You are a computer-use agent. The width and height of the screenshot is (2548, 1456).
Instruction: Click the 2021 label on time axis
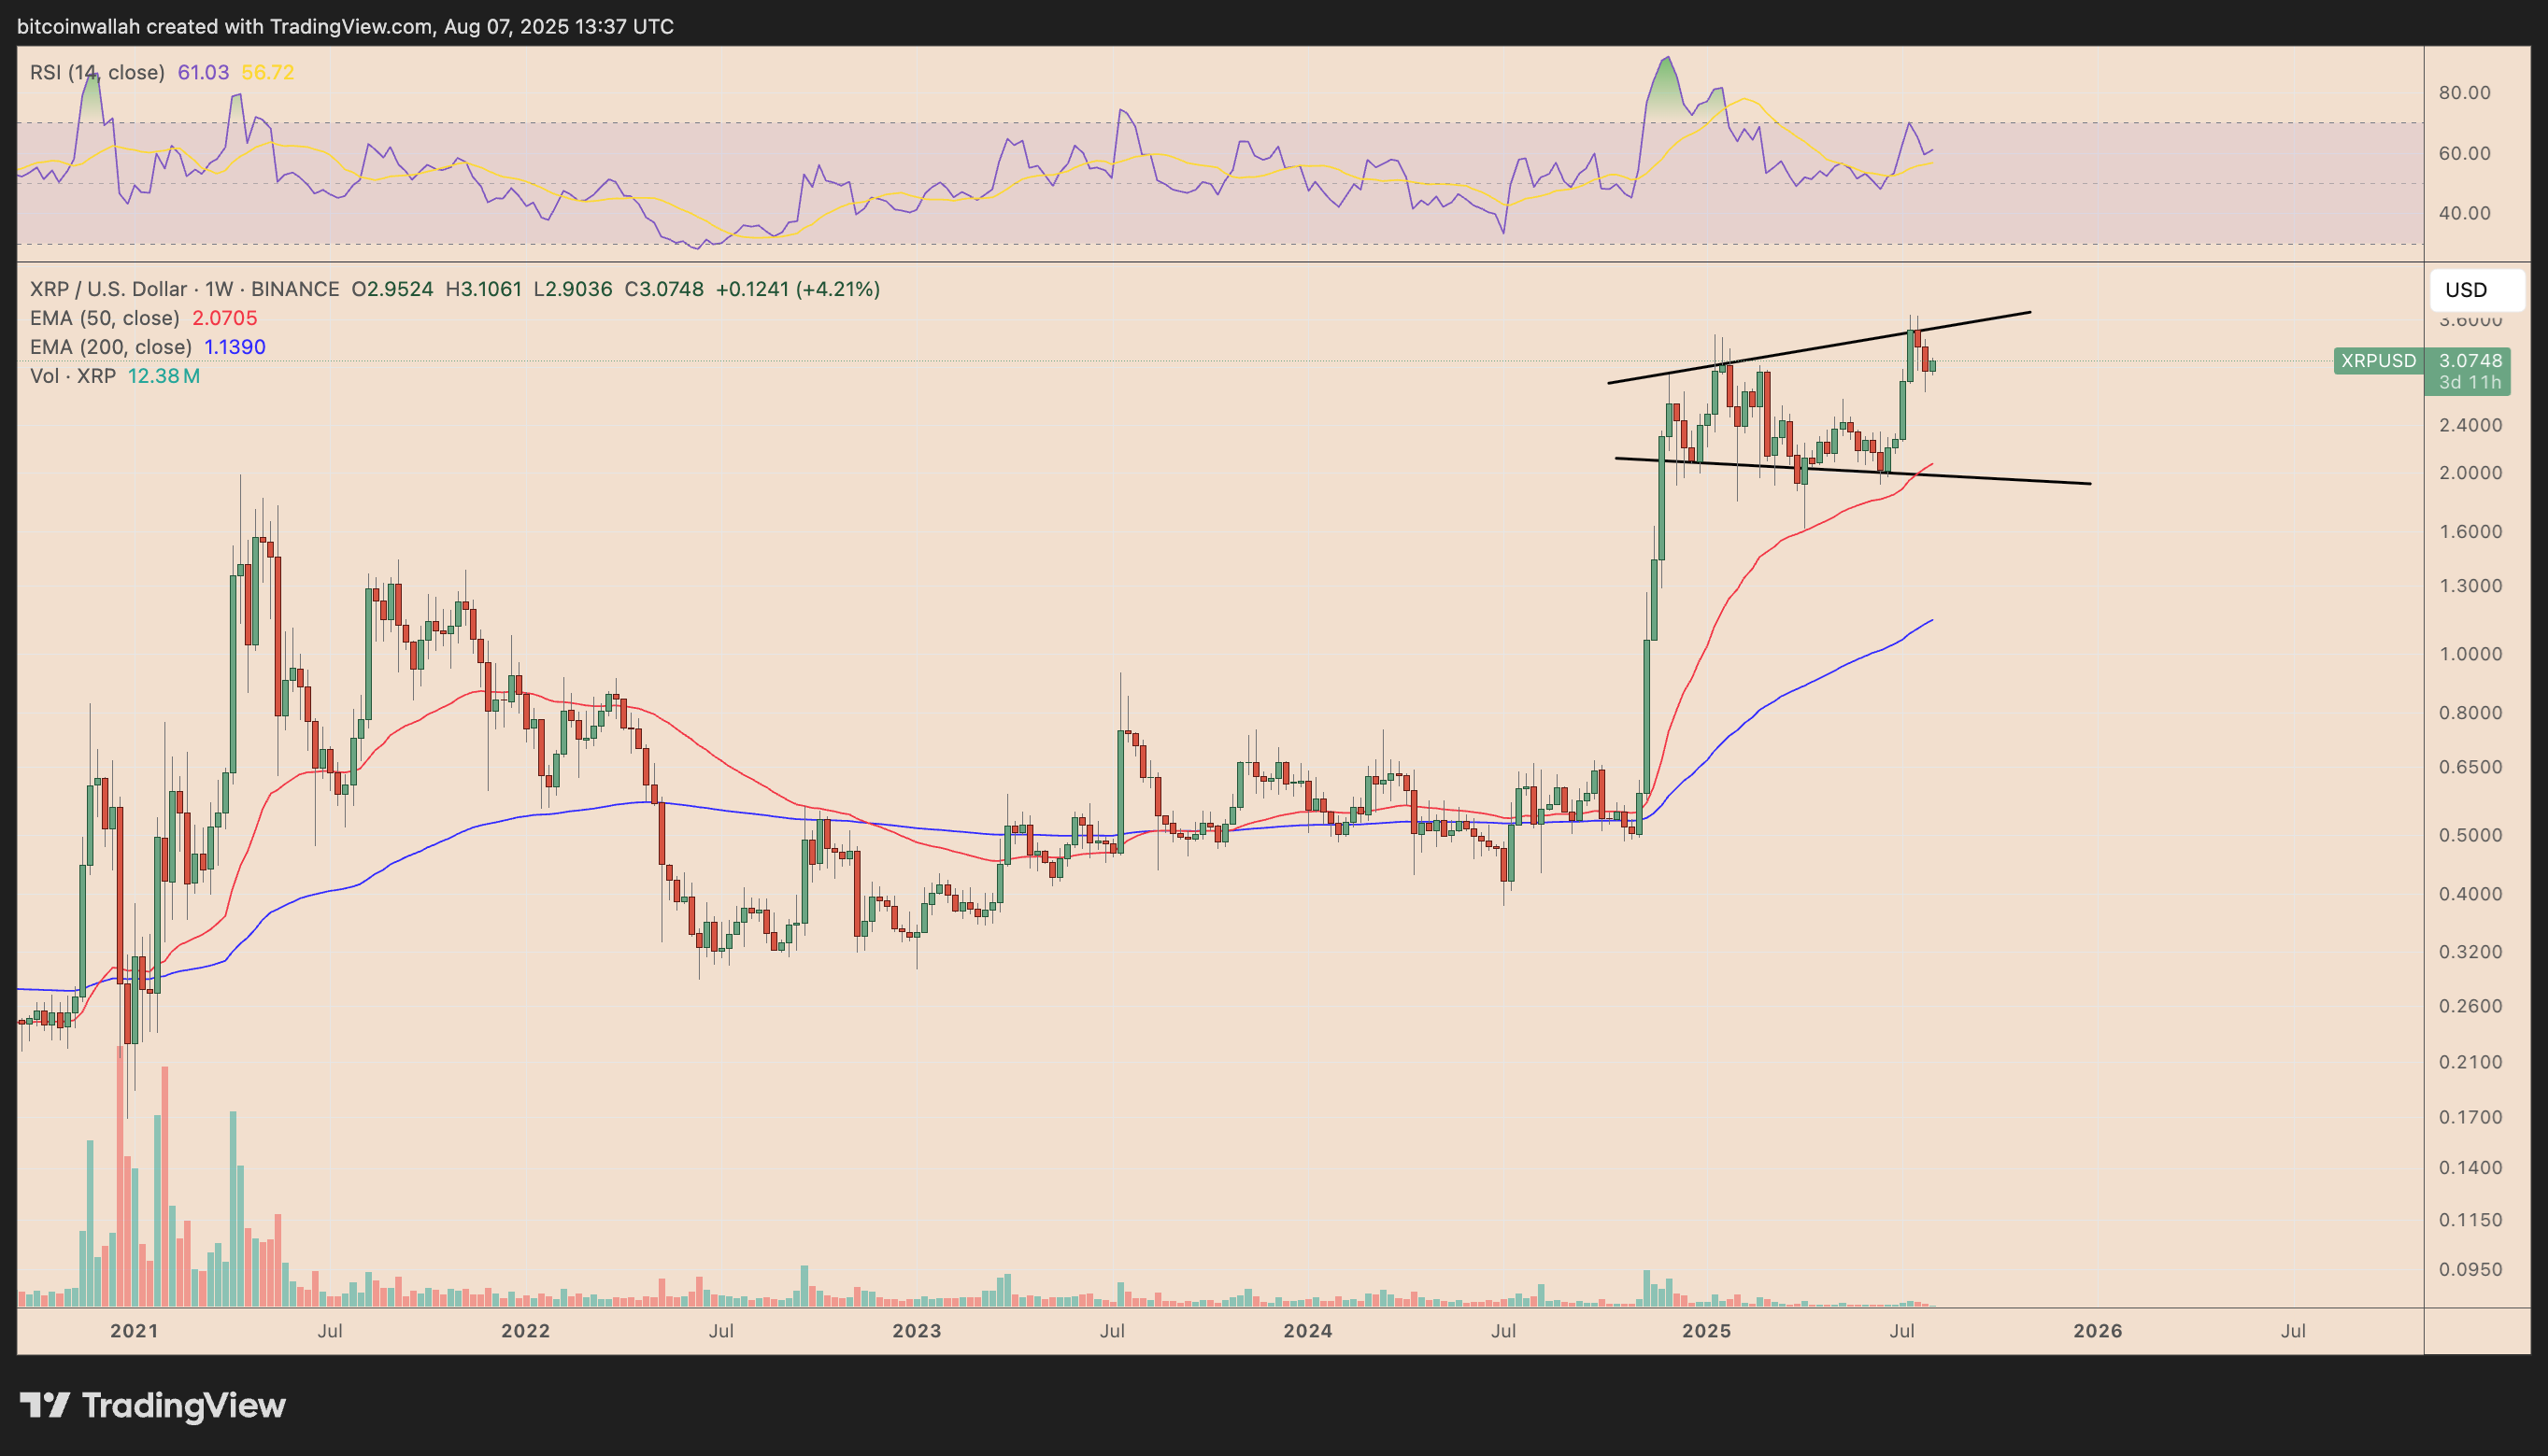click(134, 1331)
